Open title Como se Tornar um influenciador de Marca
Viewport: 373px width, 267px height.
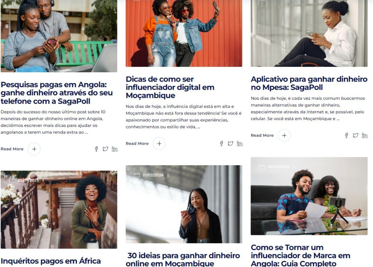(301, 255)
